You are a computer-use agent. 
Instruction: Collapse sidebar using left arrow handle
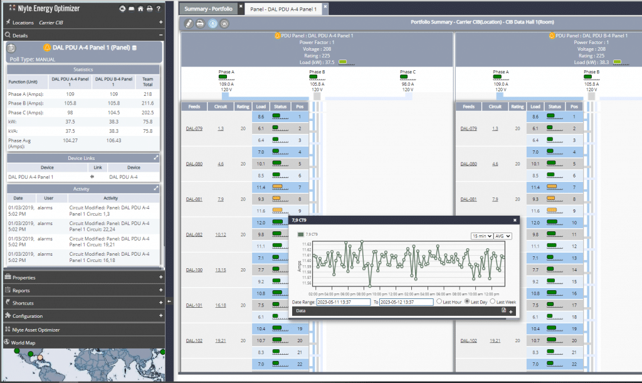169,302
